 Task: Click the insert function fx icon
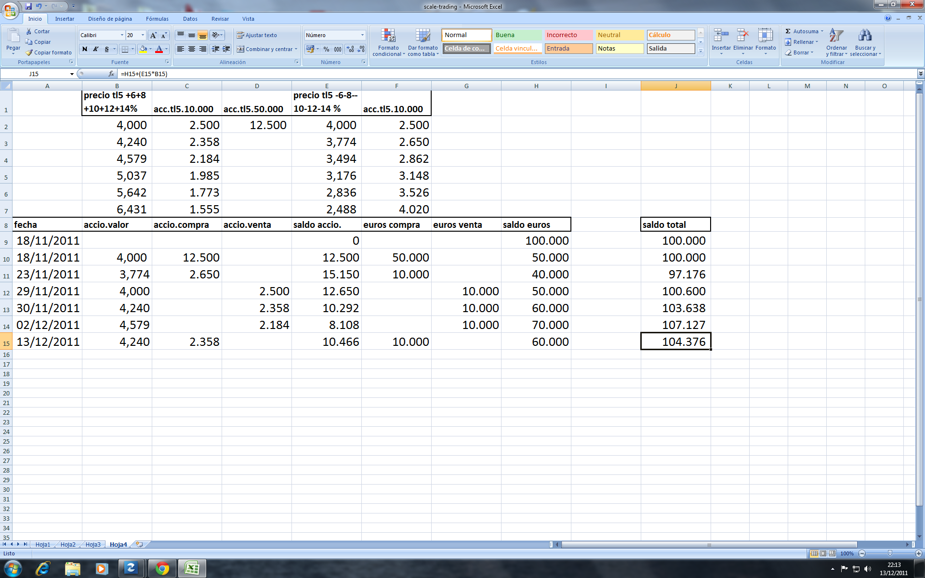coord(111,74)
